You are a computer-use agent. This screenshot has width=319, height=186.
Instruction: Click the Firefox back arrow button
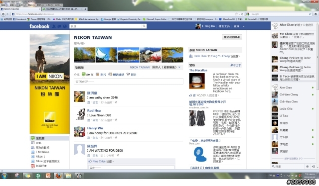tap(3, 14)
